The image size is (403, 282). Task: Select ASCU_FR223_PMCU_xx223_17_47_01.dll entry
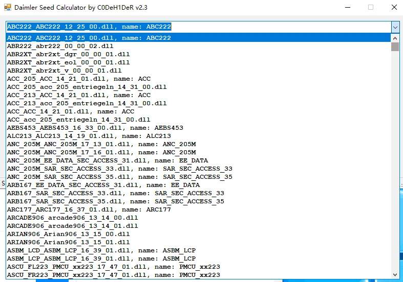(198, 275)
